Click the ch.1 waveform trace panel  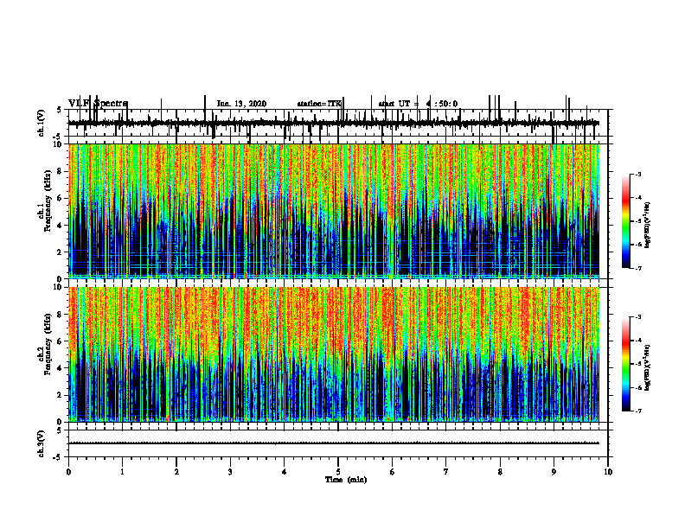(338, 123)
